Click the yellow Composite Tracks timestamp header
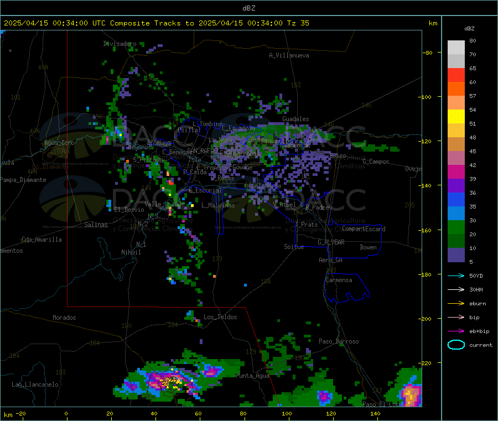The image size is (498, 421). (x=156, y=23)
